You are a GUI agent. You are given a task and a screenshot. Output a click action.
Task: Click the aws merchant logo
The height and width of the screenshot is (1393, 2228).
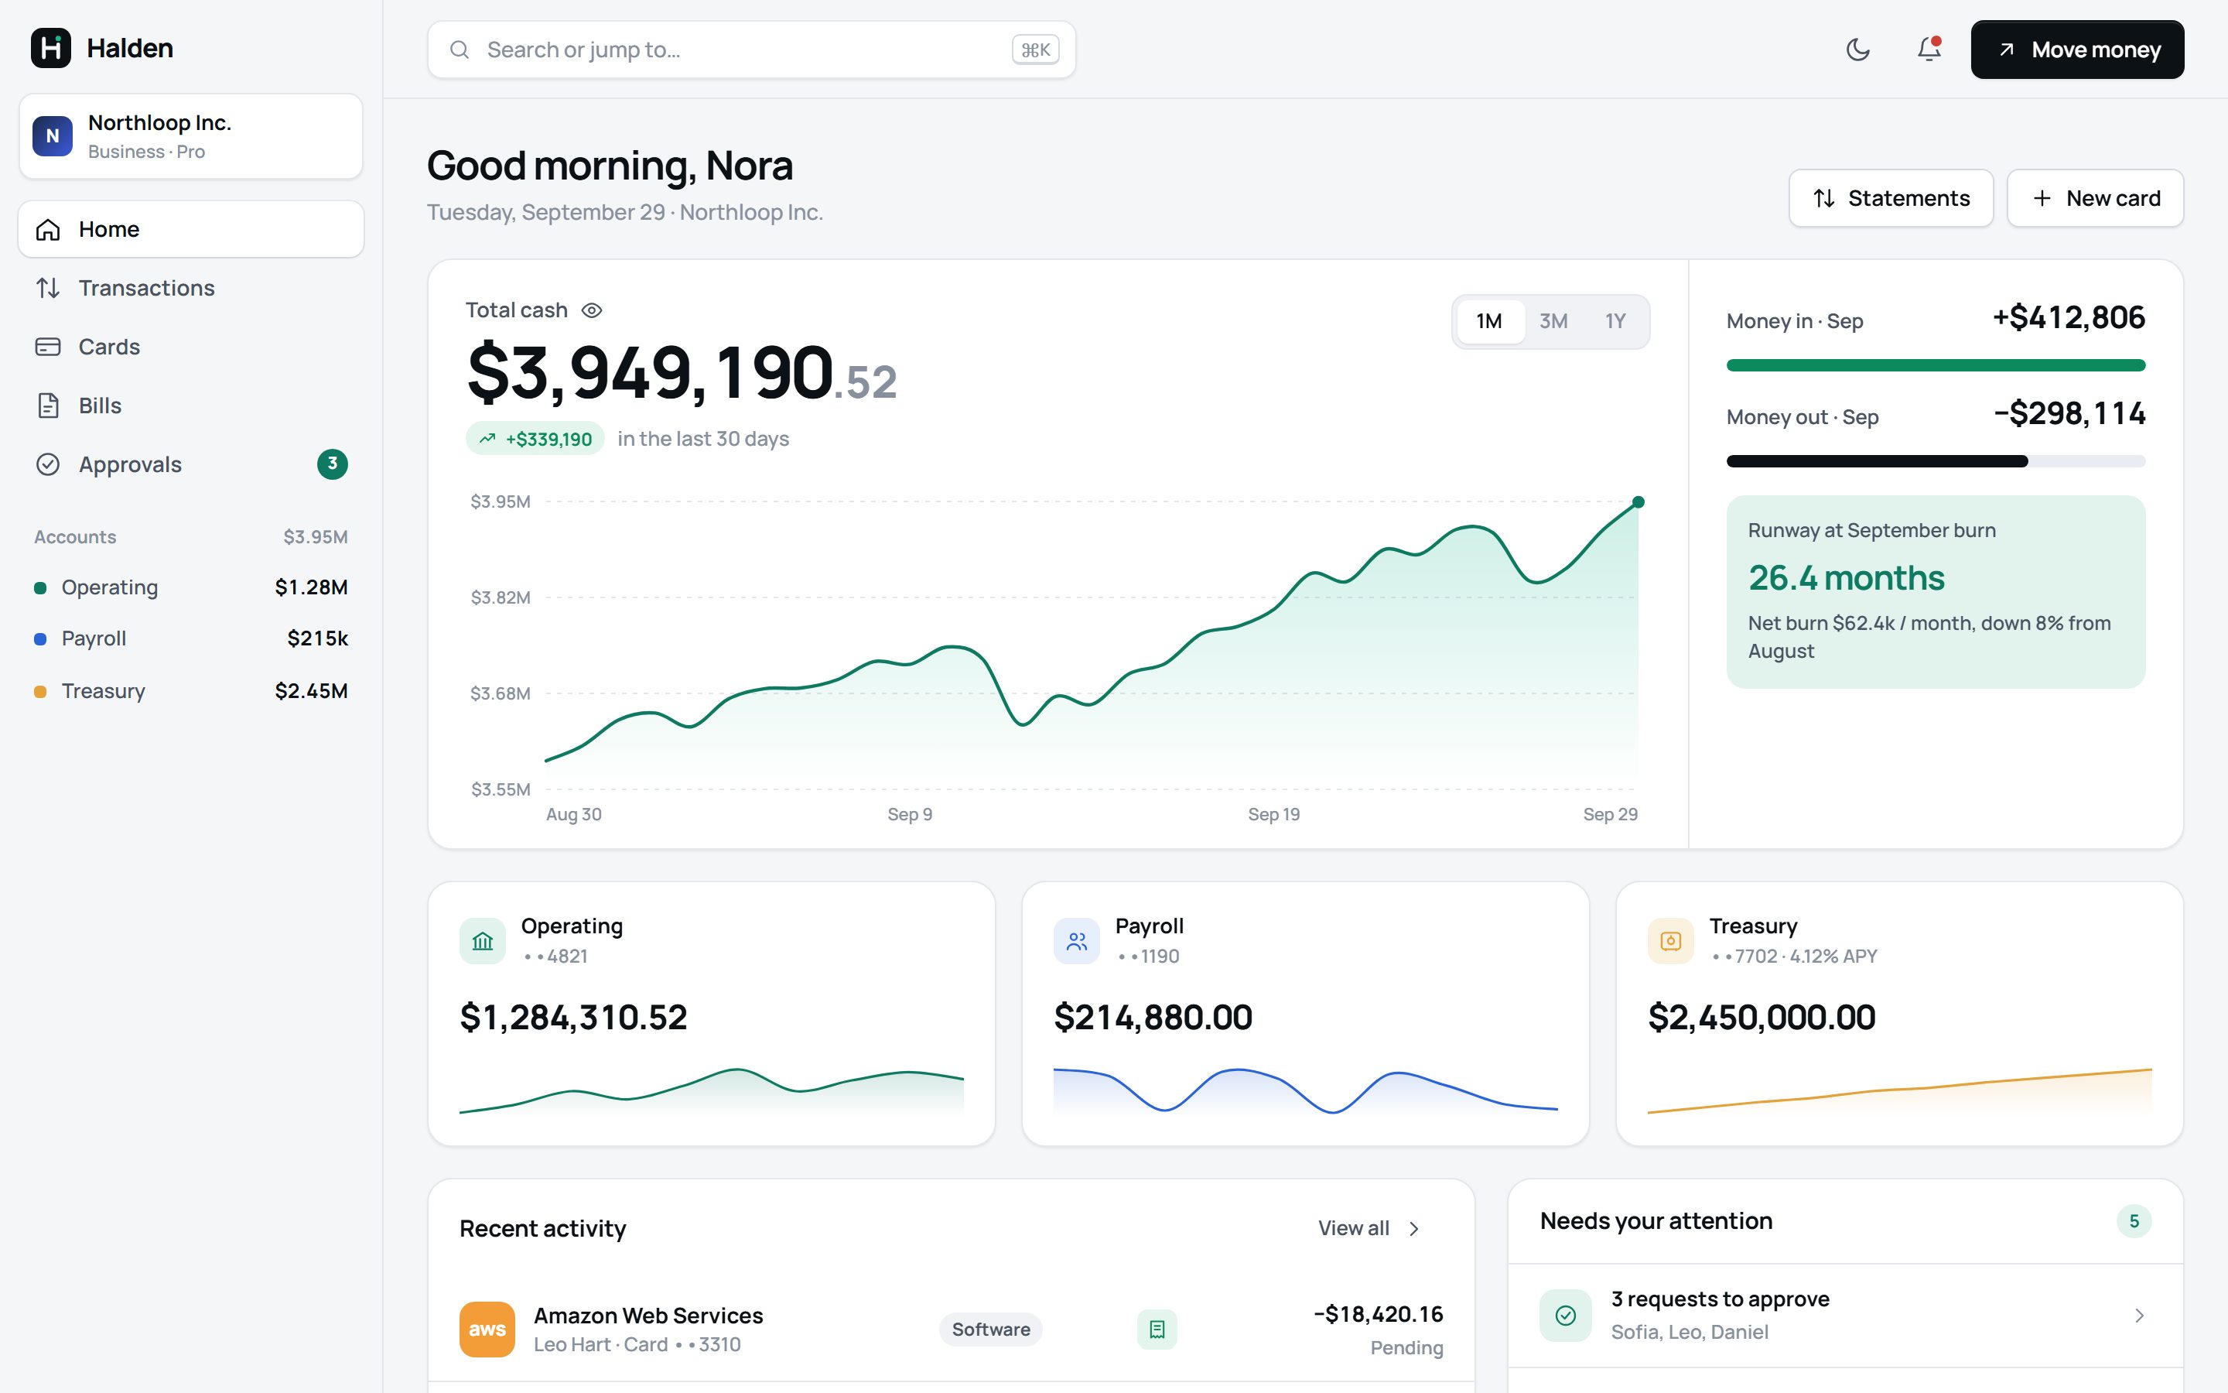tap(487, 1330)
